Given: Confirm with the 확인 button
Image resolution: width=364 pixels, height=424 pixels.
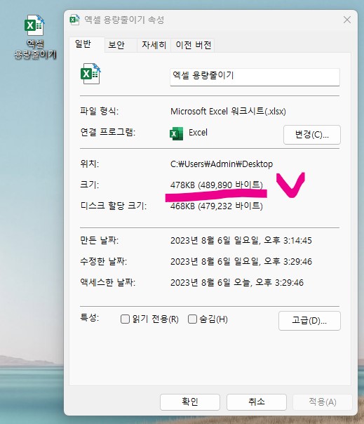Looking at the screenshot, I should [189, 402].
